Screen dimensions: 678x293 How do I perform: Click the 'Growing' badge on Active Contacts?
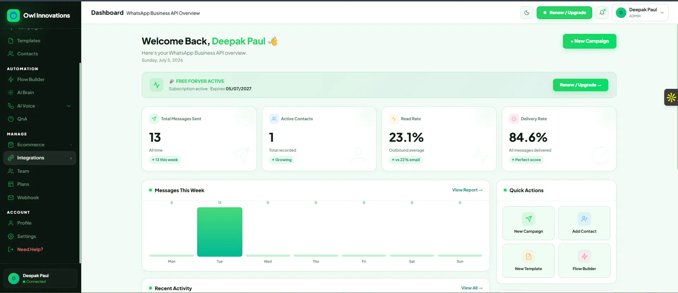[x=282, y=160]
